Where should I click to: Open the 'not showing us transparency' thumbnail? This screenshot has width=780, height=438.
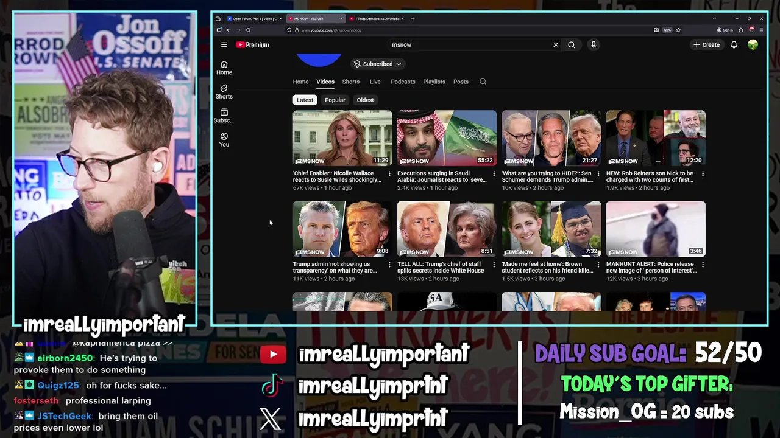point(342,229)
